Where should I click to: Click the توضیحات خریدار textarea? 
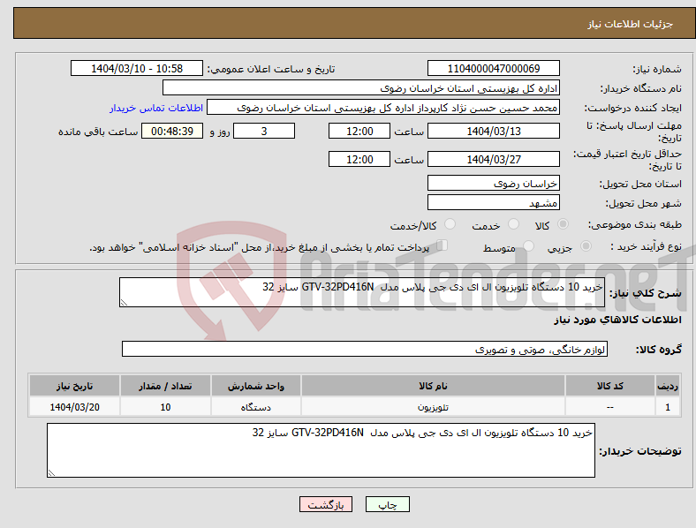click(321, 450)
